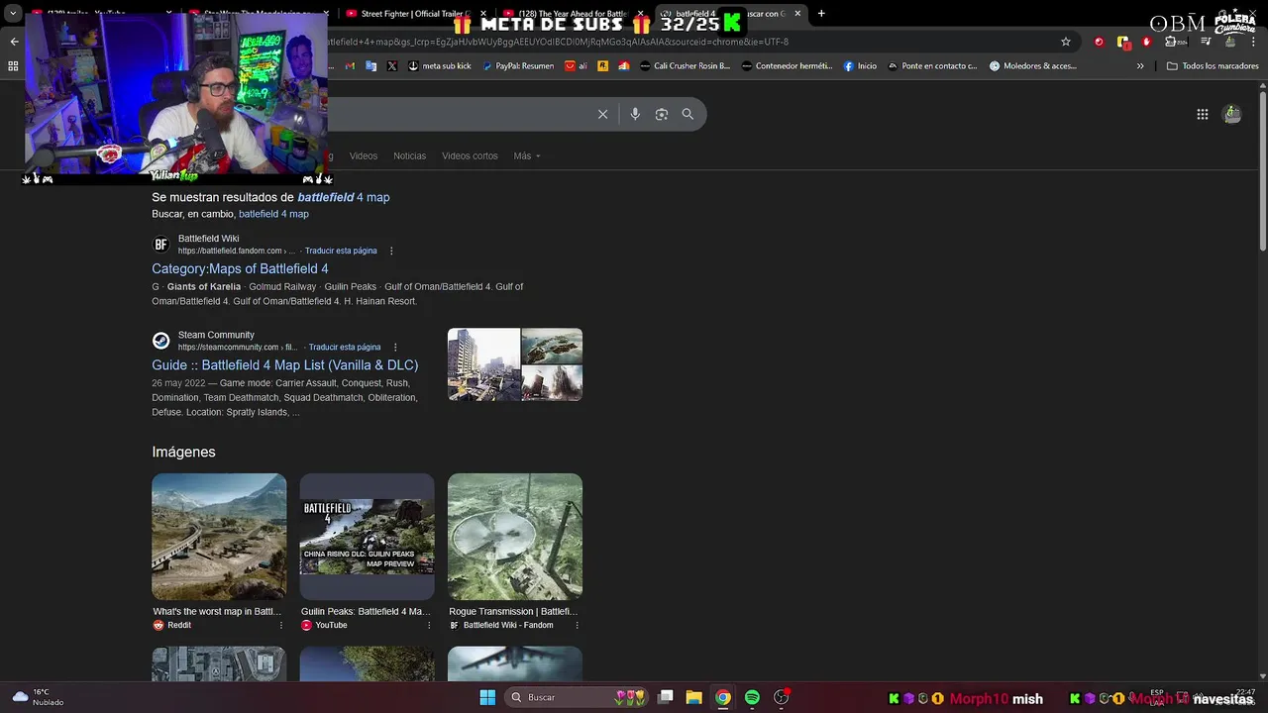Screen dimensions: 1268x713
Task: Open the Todos los marcadores folder
Action: click(x=1213, y=66)
